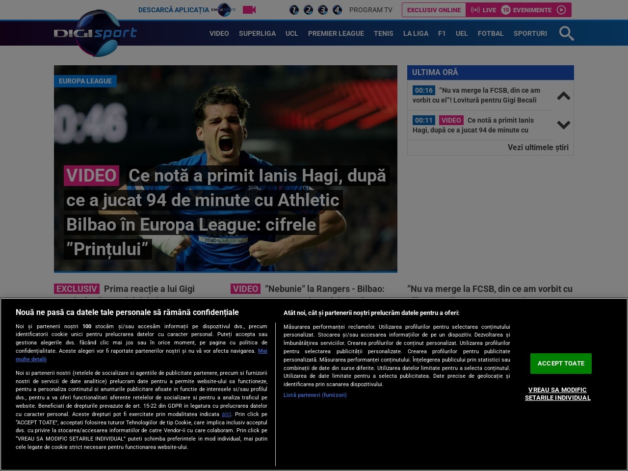
Task: Open Digi Sport channel 4 icon
Action: click(x=337, y=10)
